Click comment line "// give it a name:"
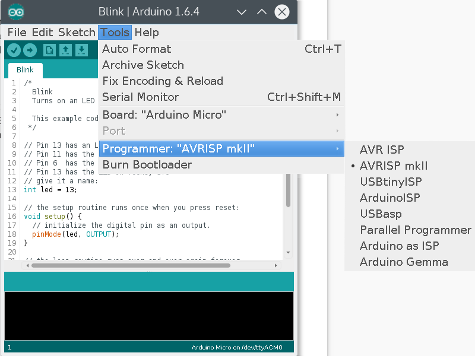The width and height of the screenshot is (475, 356). point(61,181)
